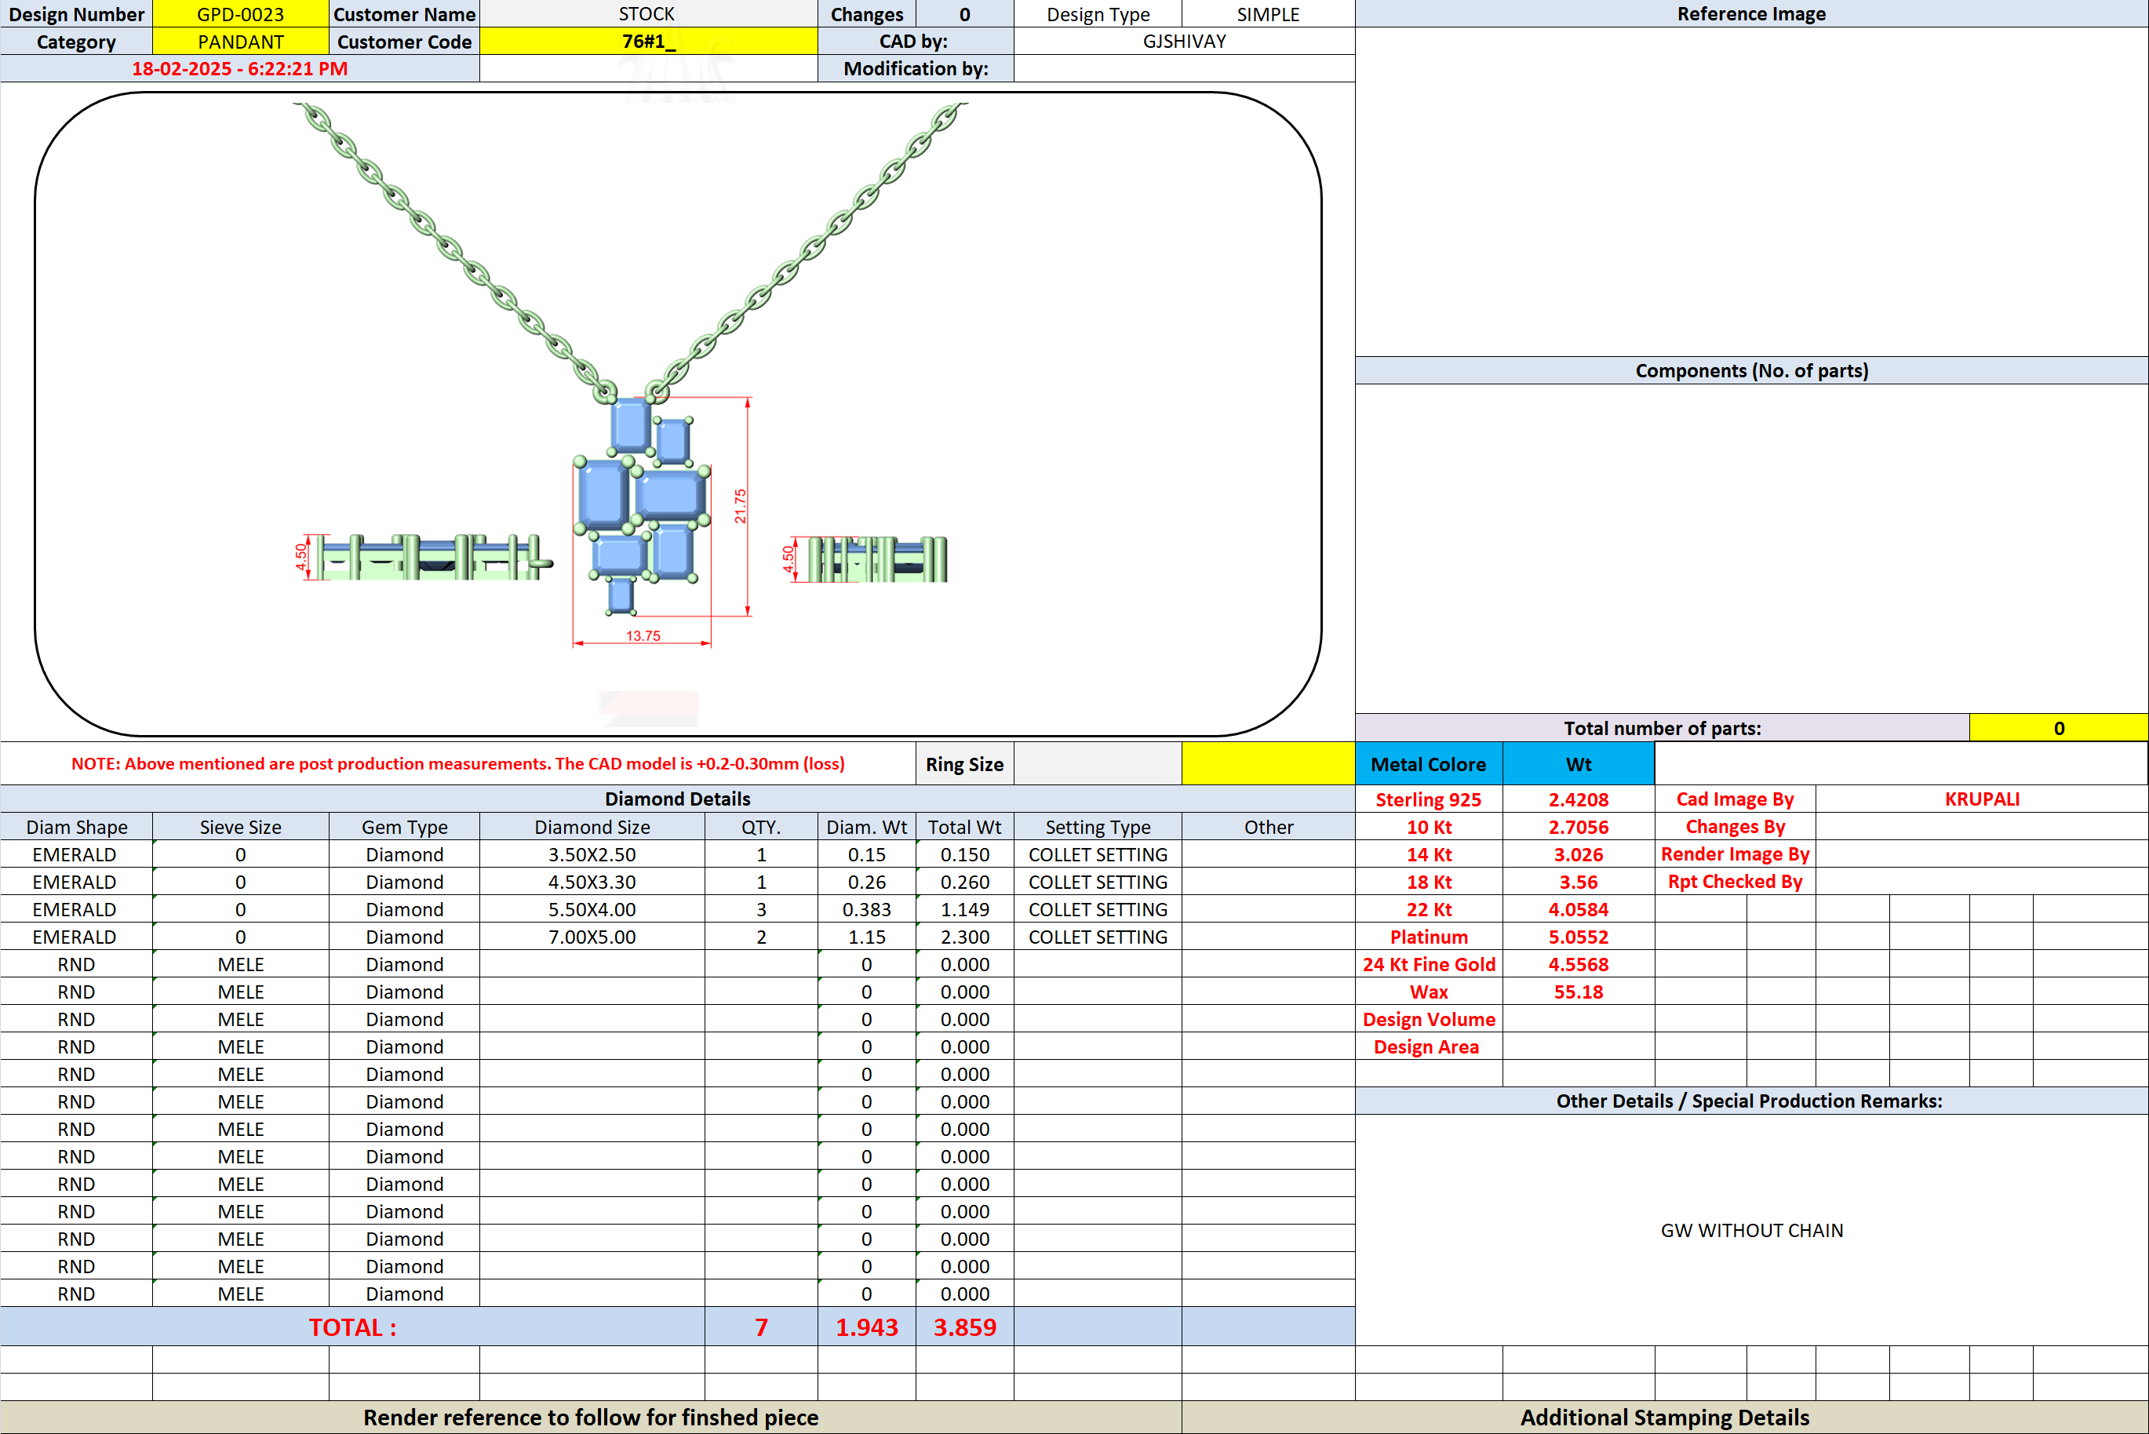Select diamond size 4.50X3.30 cell
This screenshot has width=2149, height=1434.
592,882
